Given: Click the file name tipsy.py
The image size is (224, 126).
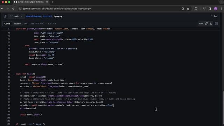Looking at the screenshot, I should pos(58,16).
